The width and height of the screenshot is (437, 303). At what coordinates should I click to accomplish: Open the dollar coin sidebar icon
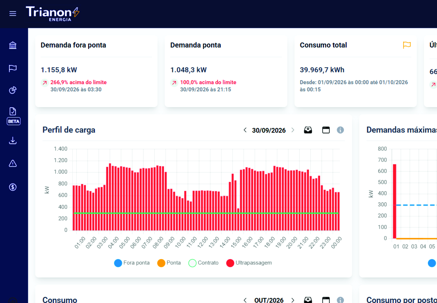click(13, 187)
